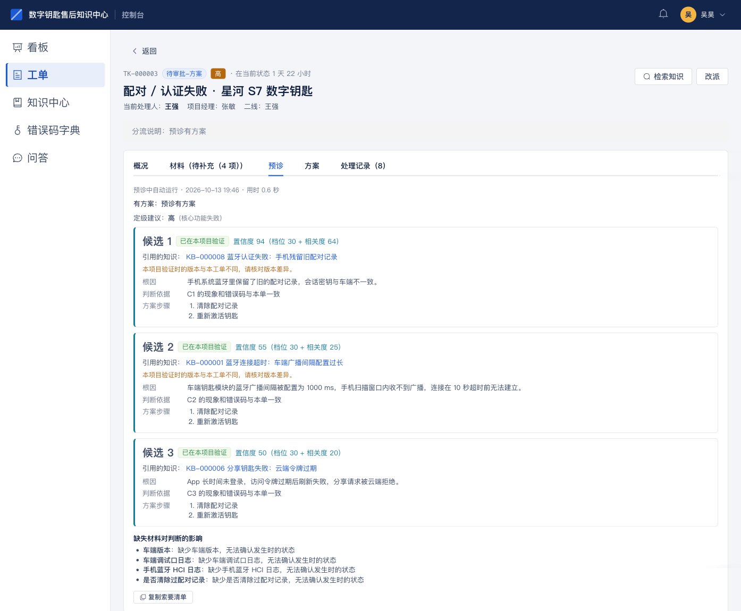The width and height of the screenshot is (741, 611).
Task: Open 问答 in sidebar
Action: (x=55, y=158)
